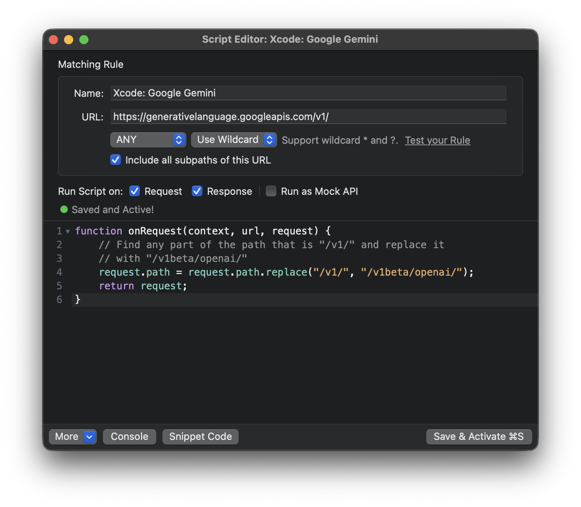Follow the Test your Rule link
The width and height of the screenshot is (581, 507).
point(437,140)
